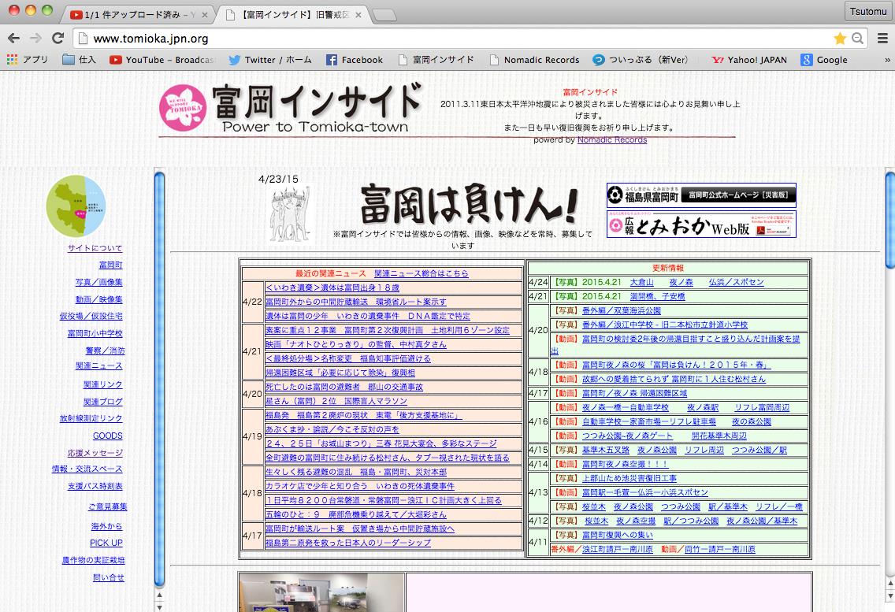Open the Chrome hamburger menu
The image size is (895, 612).
point(882,39)
